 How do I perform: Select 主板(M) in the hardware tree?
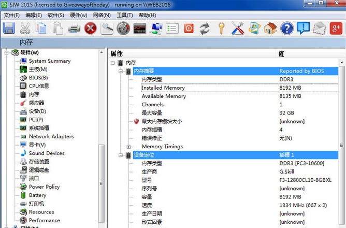pos(38,69)
